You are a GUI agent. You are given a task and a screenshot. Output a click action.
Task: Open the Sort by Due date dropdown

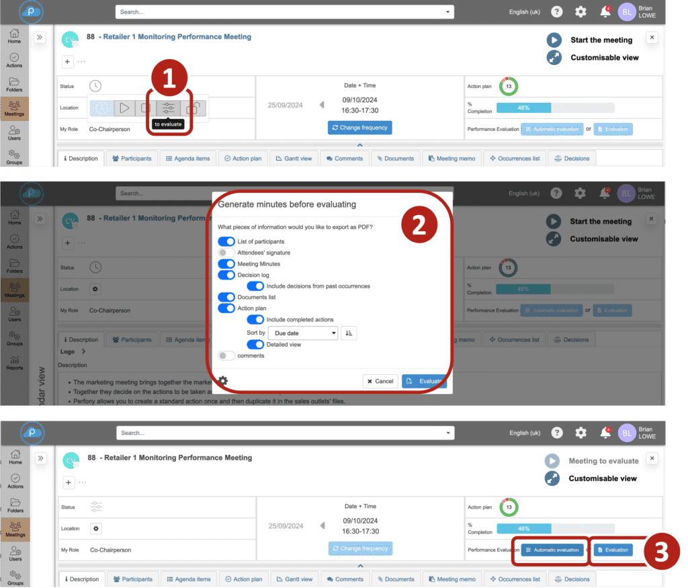[302, 333]
